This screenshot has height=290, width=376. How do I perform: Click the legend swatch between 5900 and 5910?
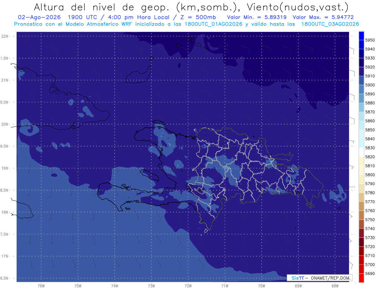click(361, 80)
